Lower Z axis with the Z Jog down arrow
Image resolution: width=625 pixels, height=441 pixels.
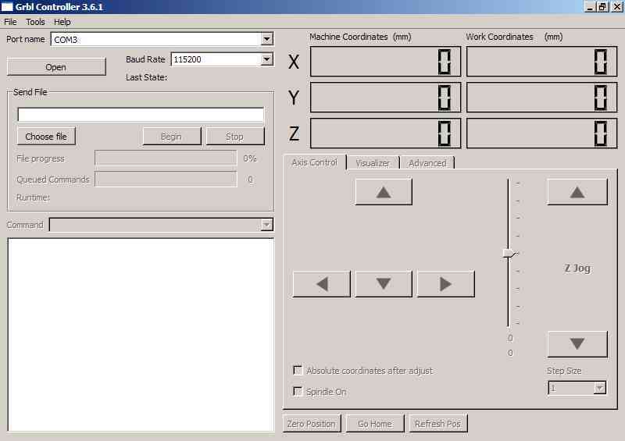[x=577, y=343]
